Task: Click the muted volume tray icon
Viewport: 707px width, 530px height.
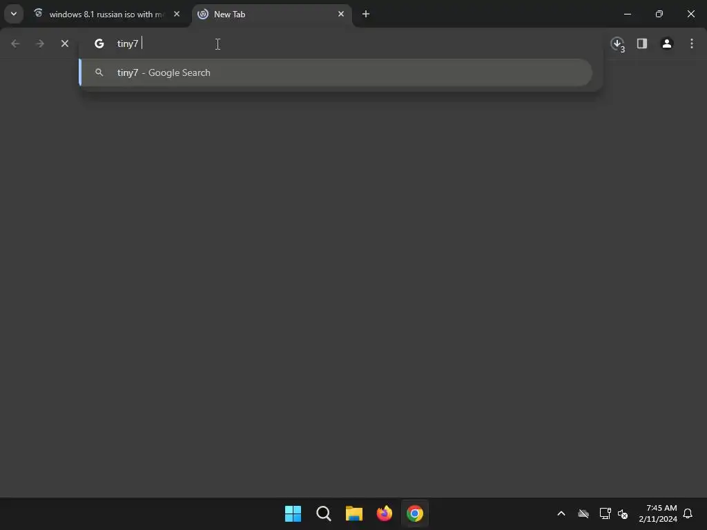Action: coord(623,513)
